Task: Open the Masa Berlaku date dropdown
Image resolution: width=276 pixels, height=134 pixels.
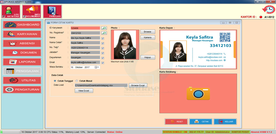Action: [x=97, y=67]
